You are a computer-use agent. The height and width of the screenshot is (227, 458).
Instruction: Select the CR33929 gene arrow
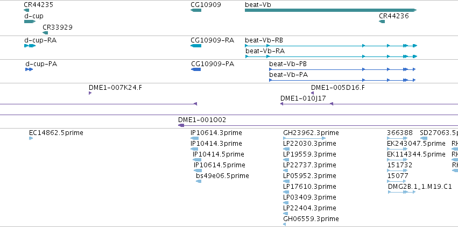click(x=45, y=33)
